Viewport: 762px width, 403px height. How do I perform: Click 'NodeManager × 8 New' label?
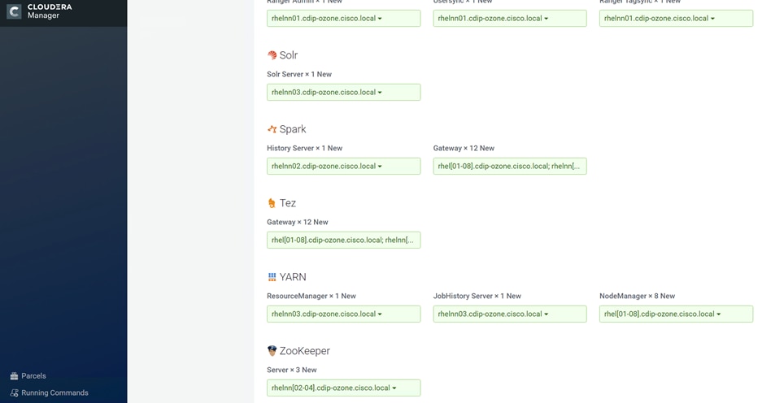pos(637,296)
